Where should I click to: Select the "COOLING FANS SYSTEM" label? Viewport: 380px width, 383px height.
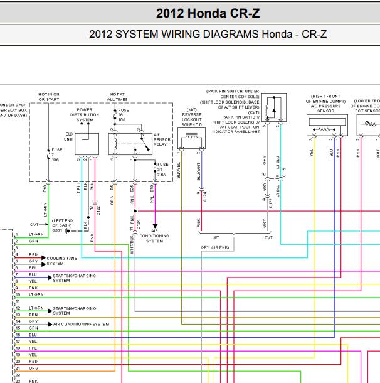[x=61, y=261]
